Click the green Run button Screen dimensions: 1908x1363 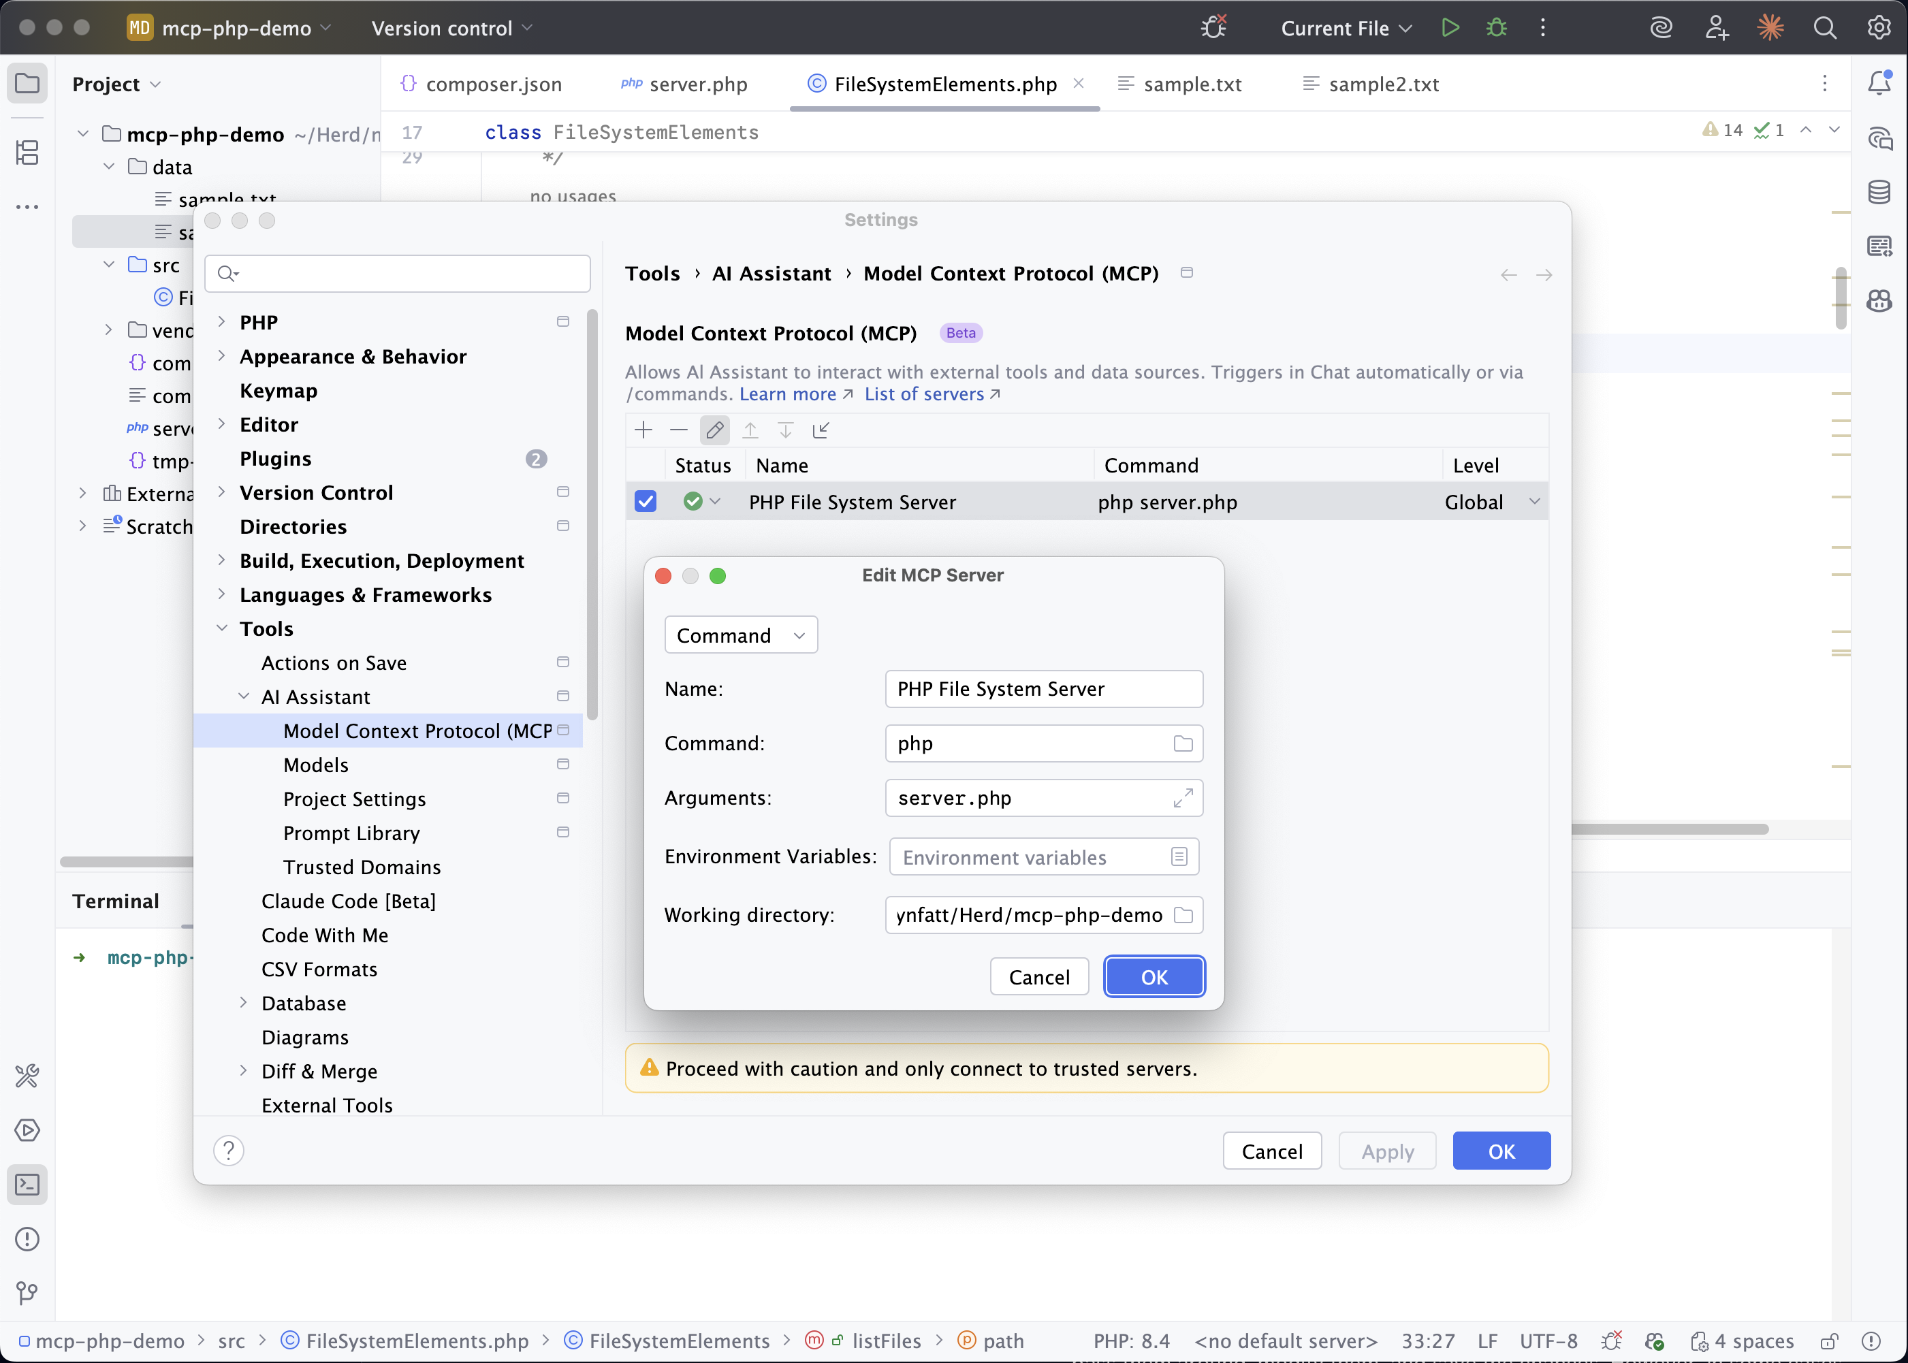(1450, 28)
